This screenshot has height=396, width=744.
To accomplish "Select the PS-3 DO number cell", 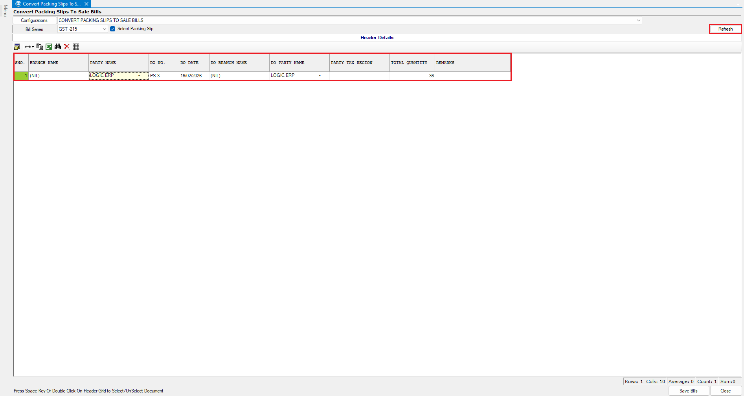I will (x=163, y=76).
